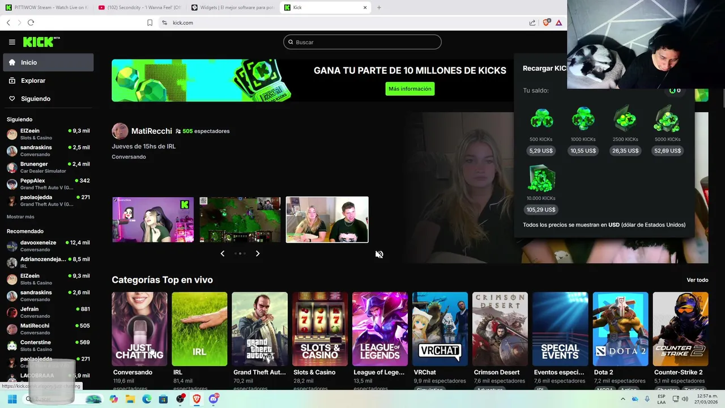725x408 pixels.
Task: Bookmark this page with the bookmark icon
Action: point(150,23)
